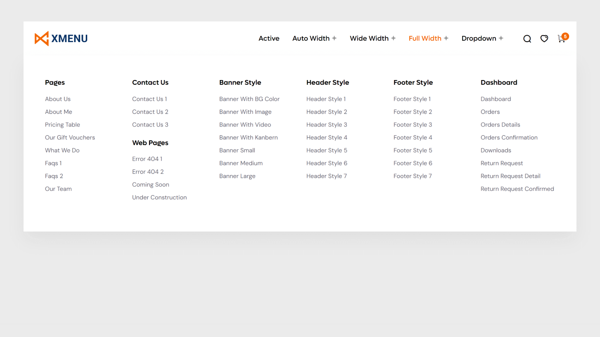Open the Orders Details link
This screenshot has width=600, height=337.
[500, 125]
